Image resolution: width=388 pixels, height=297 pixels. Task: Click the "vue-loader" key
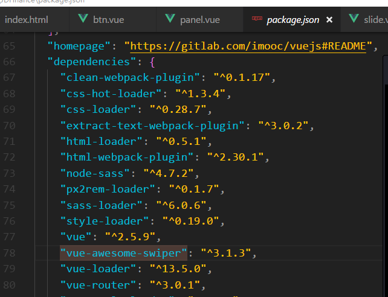pyautogui.click(x=98, y=269)
